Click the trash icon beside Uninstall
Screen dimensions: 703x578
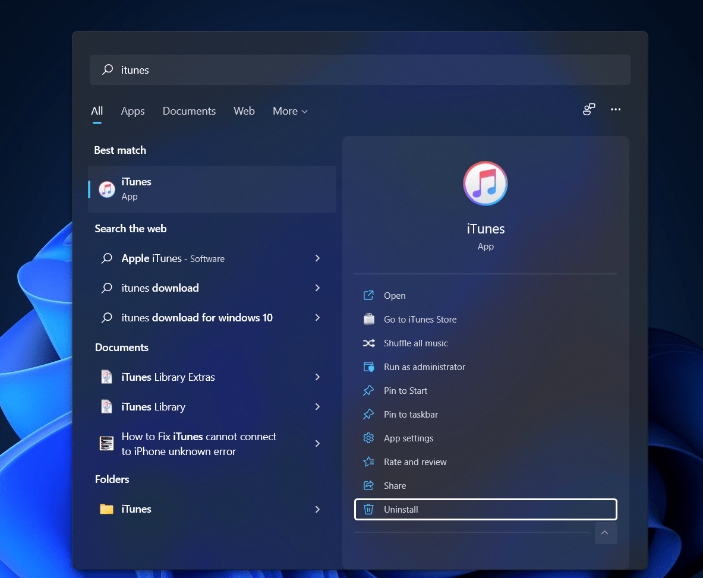pos(368,510)
